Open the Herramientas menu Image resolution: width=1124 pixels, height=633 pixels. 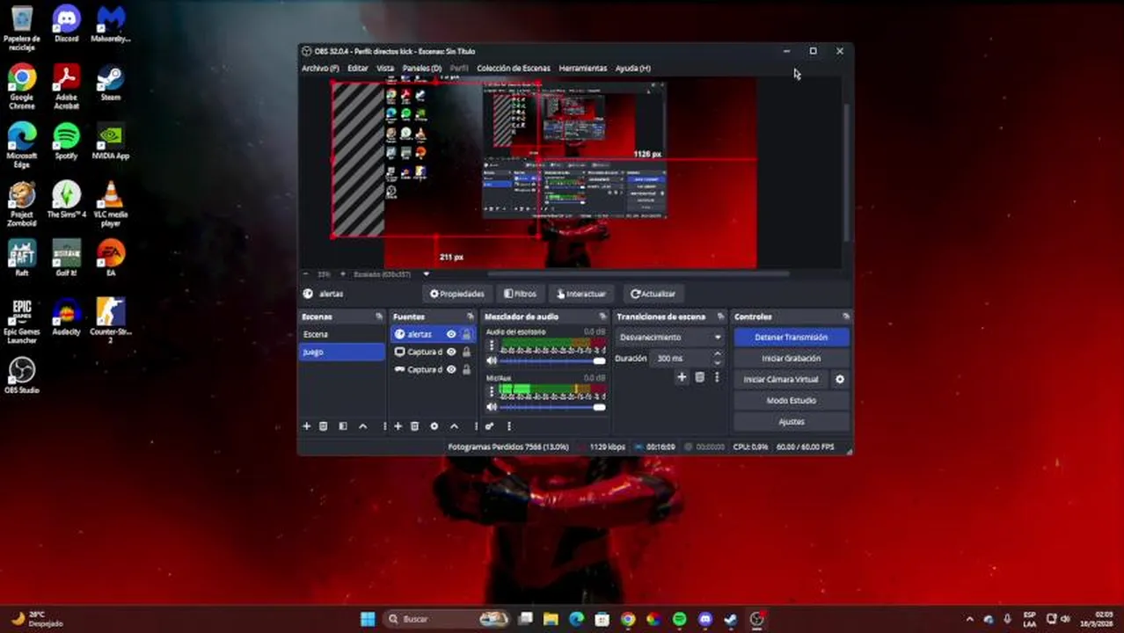582,68
